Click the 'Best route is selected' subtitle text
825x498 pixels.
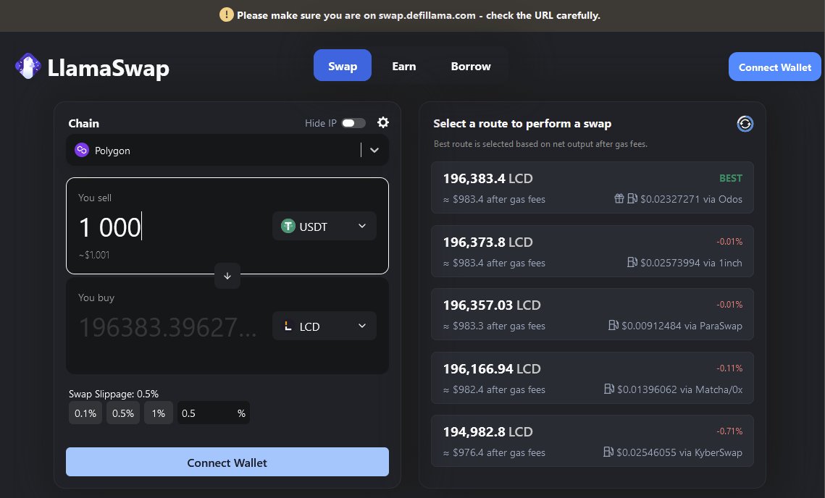pos(540,144)
